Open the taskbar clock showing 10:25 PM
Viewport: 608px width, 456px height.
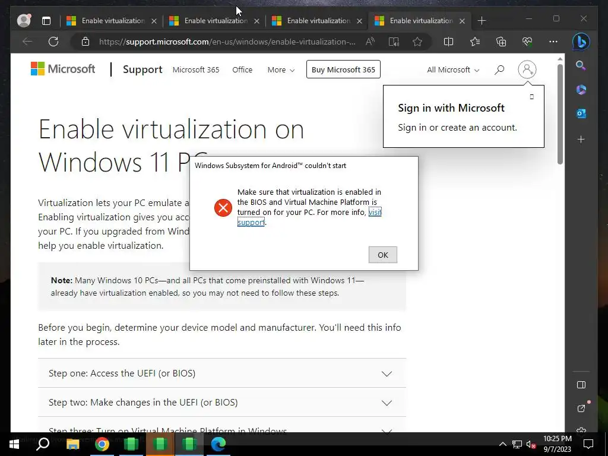pos(557,444)
